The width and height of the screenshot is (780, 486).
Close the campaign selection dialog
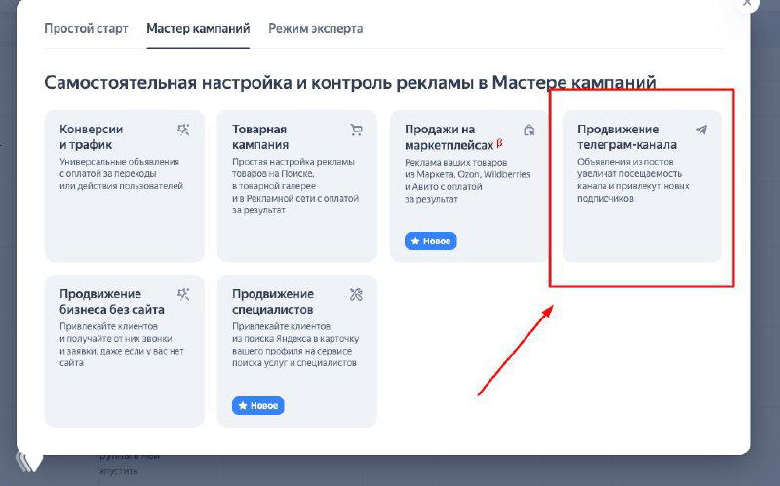tap(746, 3)
